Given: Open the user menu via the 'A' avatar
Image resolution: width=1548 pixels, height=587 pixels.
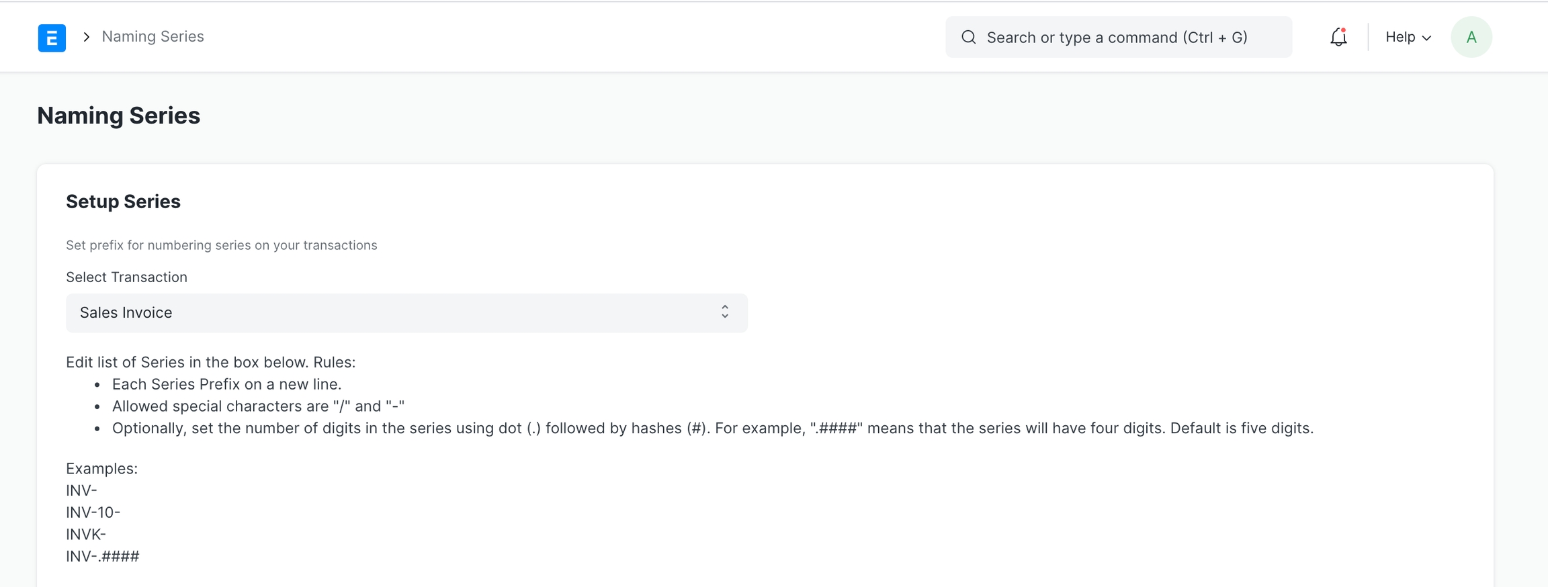Looking at the screenshot, I should point(1471,38).
